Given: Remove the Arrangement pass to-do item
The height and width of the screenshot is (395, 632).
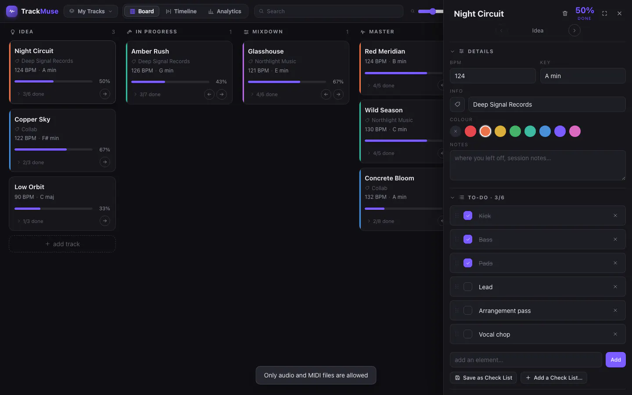Looking at the screenshot, I should coord(615,310).
